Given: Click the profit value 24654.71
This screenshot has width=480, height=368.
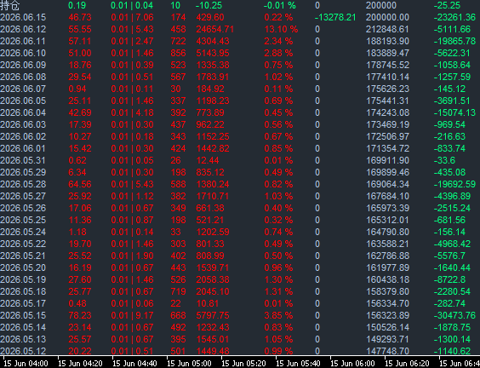Looking at the screenshot, I should coord(215,30).
